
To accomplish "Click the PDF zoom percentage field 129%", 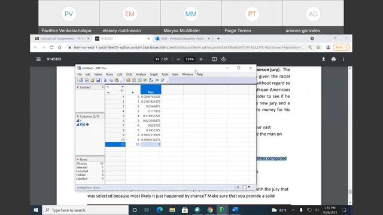I will (190, 59).
